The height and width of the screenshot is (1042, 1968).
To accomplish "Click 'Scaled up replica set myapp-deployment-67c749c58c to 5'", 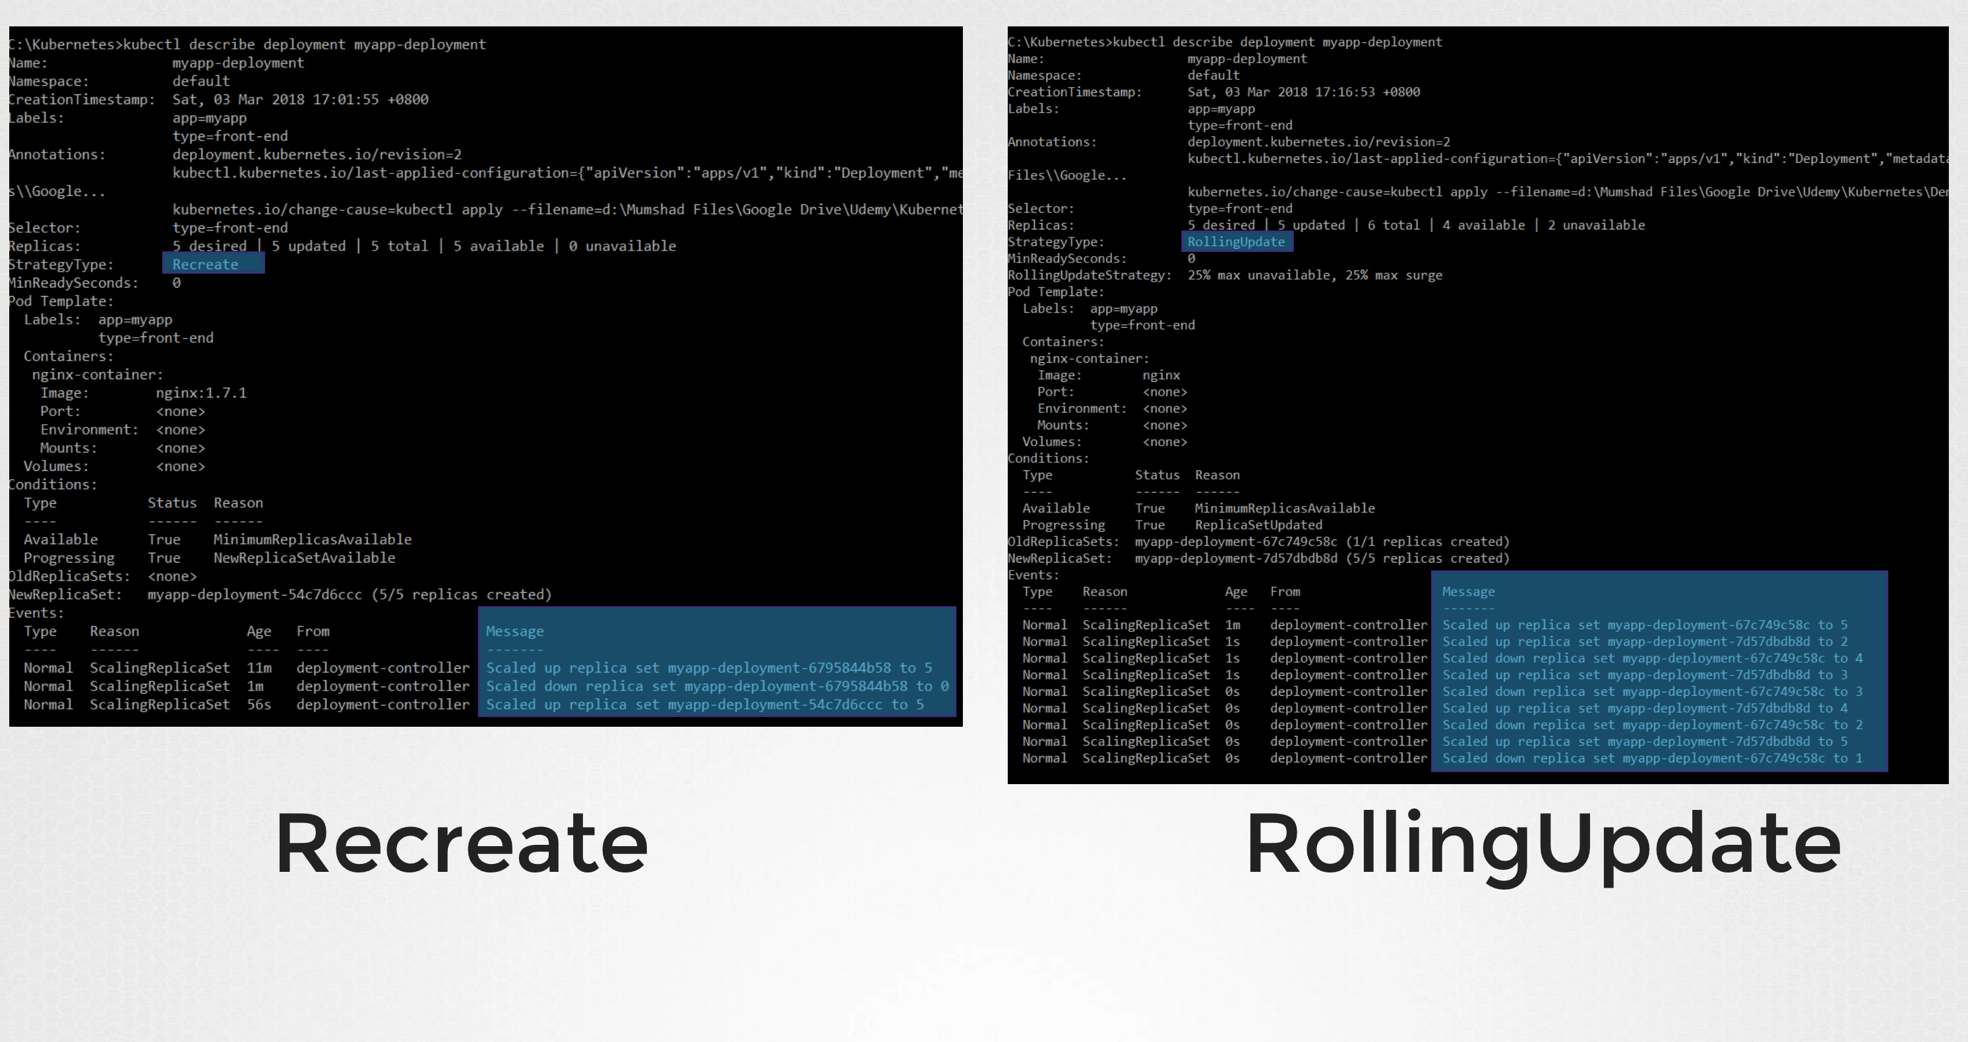I will coord(1644,625).
